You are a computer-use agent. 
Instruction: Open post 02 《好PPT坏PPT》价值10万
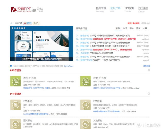tap(114, 39)
